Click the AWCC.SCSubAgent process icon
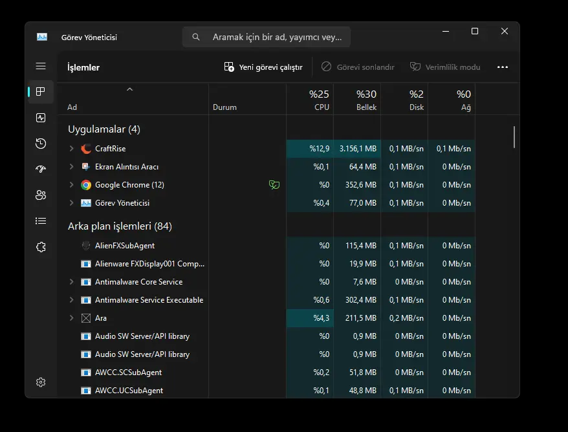568x432 pixels. pyautogui.click(x=86, y=373)
